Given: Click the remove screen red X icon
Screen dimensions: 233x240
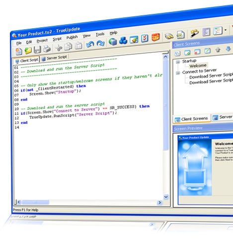Looking at the screenshot, I should point(197,52).
